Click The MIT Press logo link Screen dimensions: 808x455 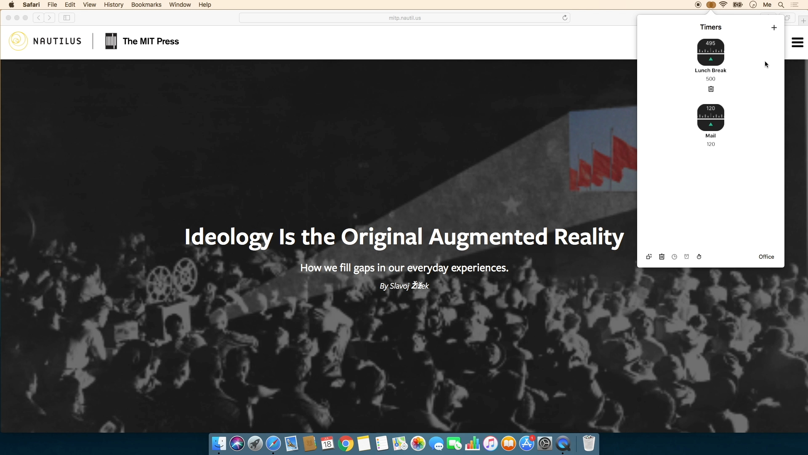click(142, 41)
